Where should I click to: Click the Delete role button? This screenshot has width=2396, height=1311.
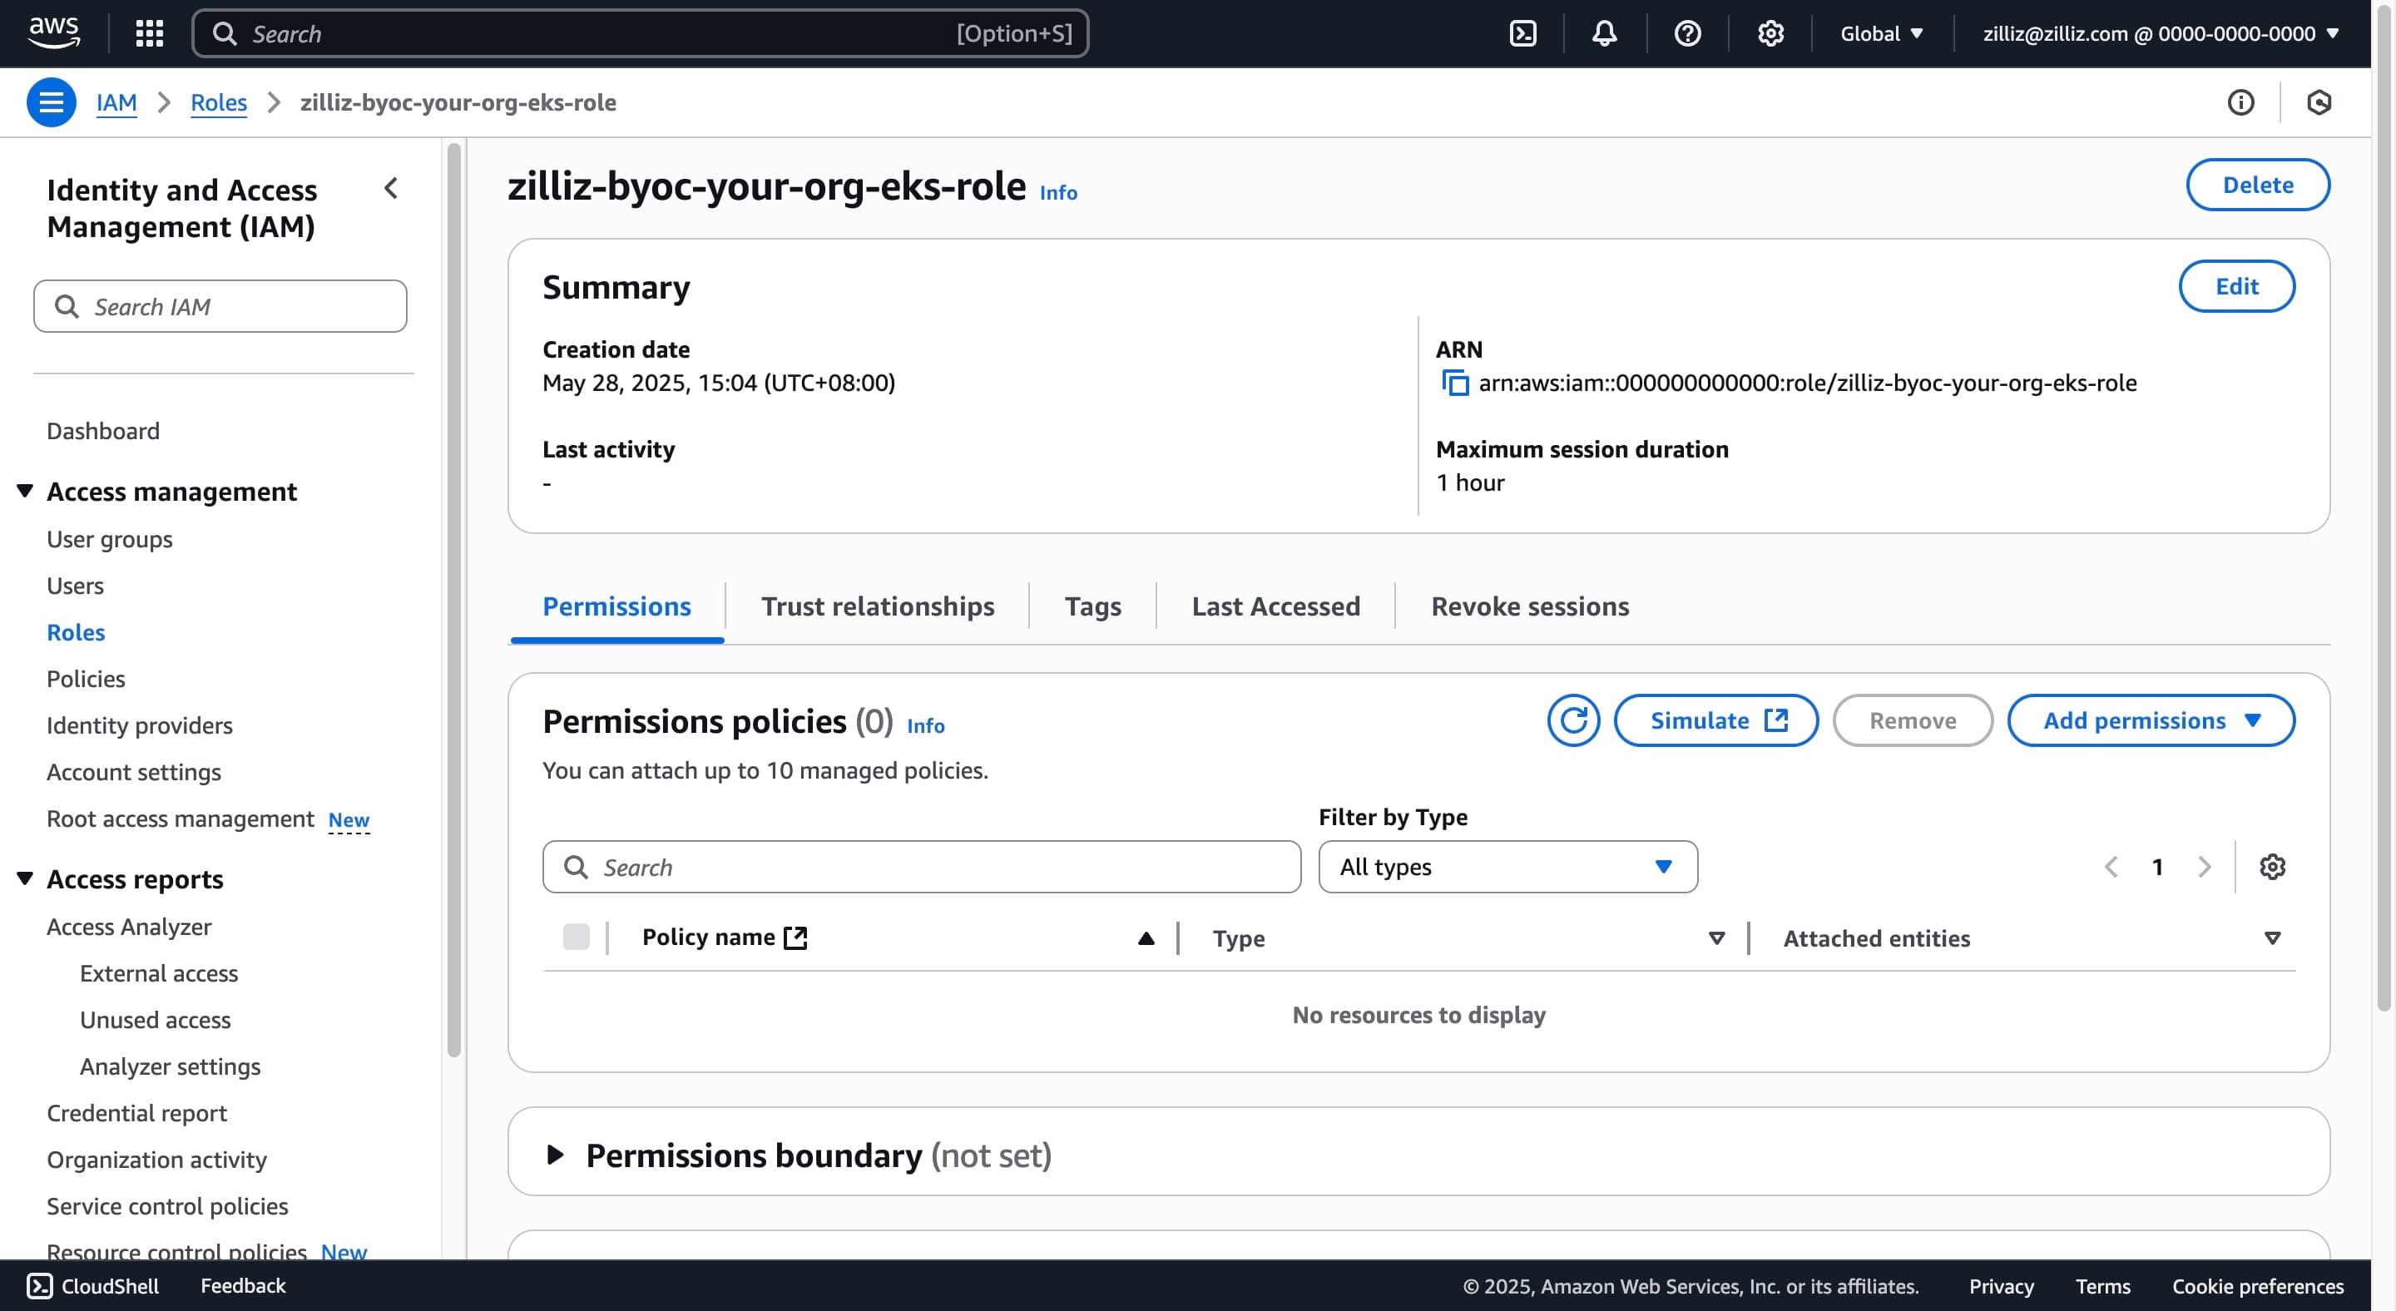pyautogui.click(x=2257, y=185)
